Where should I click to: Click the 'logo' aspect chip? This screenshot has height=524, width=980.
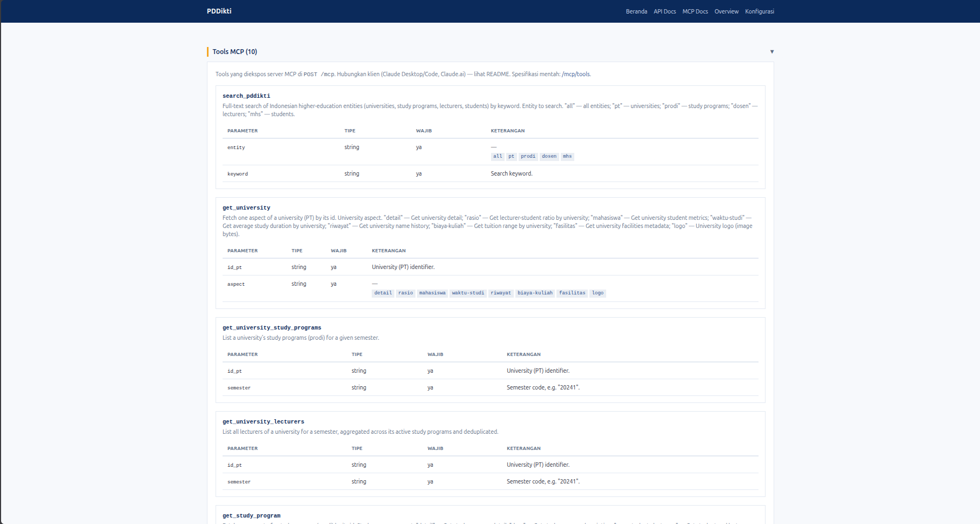pyautogui.click(x=598, y=293)
